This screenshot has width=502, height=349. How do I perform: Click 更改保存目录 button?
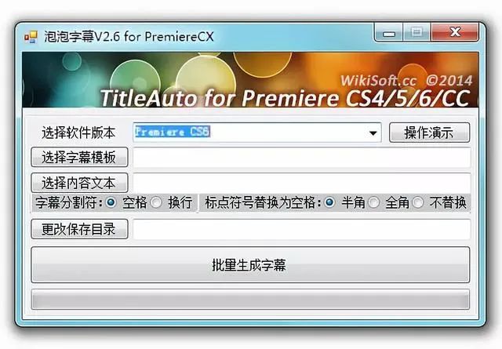pyautogui.click(x=79, y=229)
